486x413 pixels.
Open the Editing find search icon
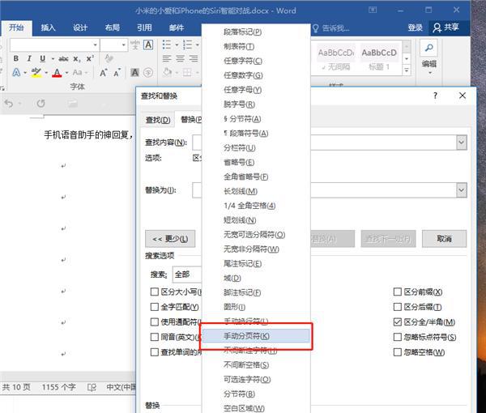click(429, 48)
